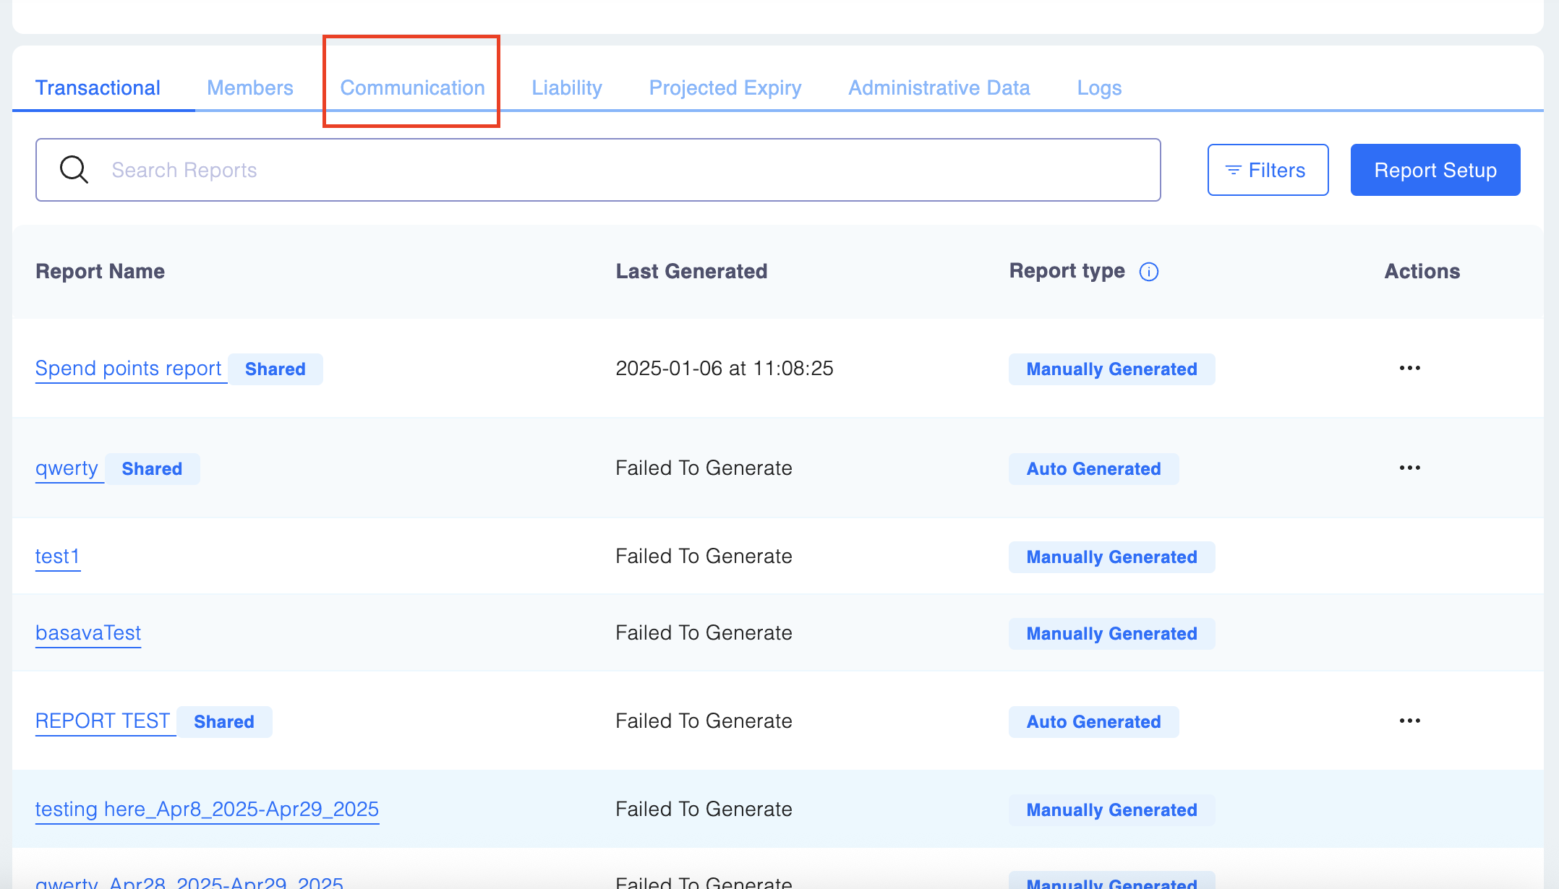Open the Spend points report link

(x=129, y=369)
